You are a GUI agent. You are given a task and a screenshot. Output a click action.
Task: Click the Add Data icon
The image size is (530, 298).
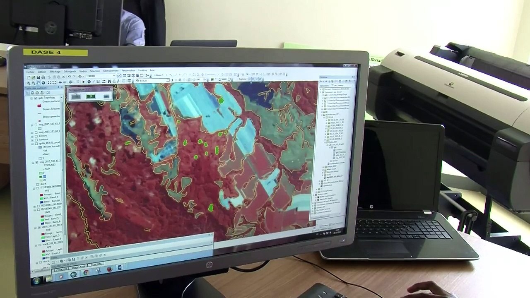[80, 76]
